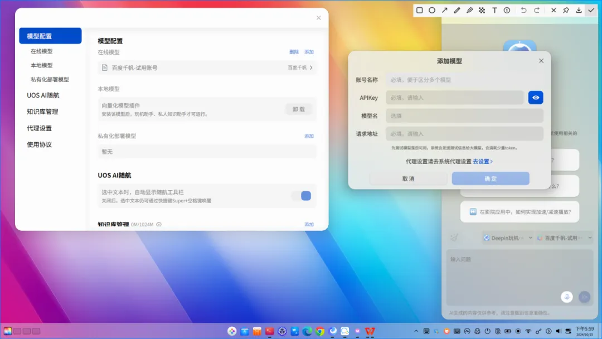Open 代理设置 in sidebar
The height and width of the screenshot is (339, 602).
(39, 128)
